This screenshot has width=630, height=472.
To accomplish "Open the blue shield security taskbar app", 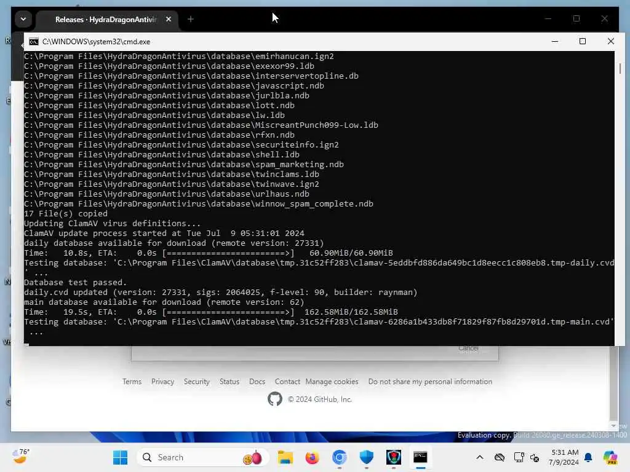I will (367, 457).
